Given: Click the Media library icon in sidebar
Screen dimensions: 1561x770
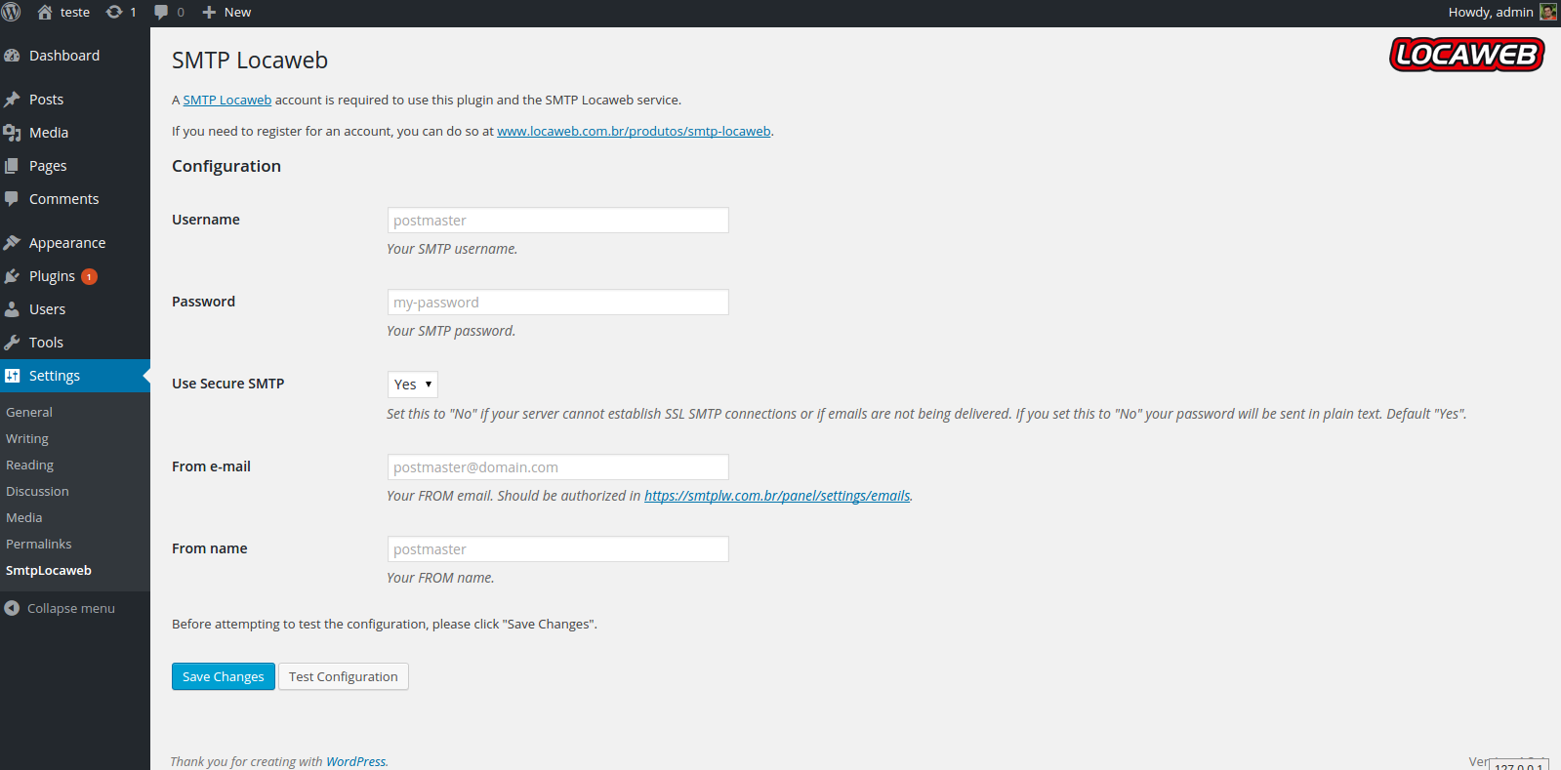Looking at the screenshot, I should click(x=12, y=133).
